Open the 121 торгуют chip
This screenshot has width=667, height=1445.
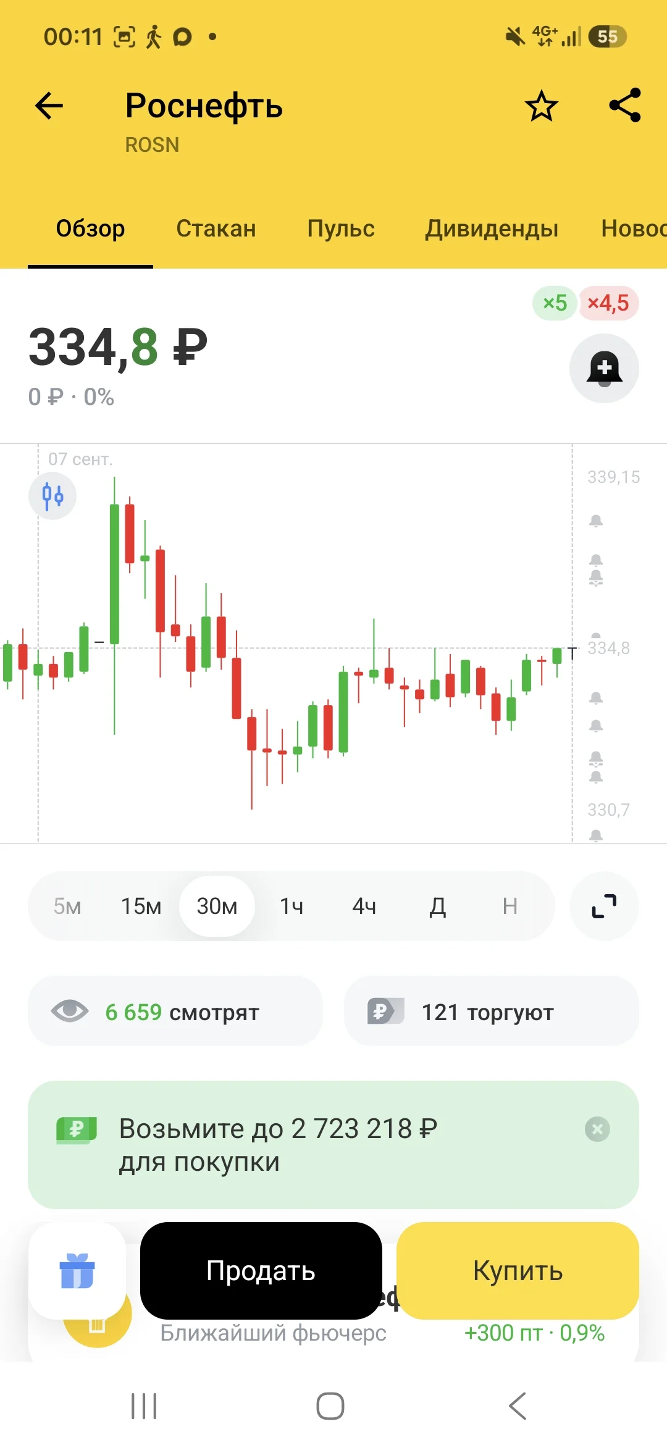(x=492, y=1011)
